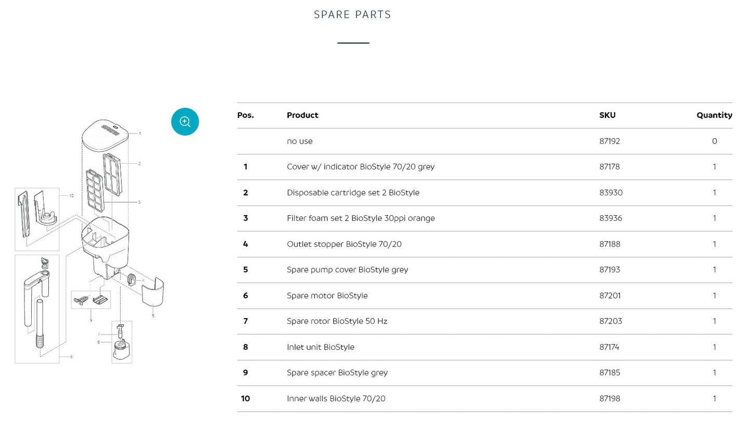Open the Outlet stopper BioStyle 70/20 entry
The width and height of the screenshot is (751, 422).
[x=344, y=244]
